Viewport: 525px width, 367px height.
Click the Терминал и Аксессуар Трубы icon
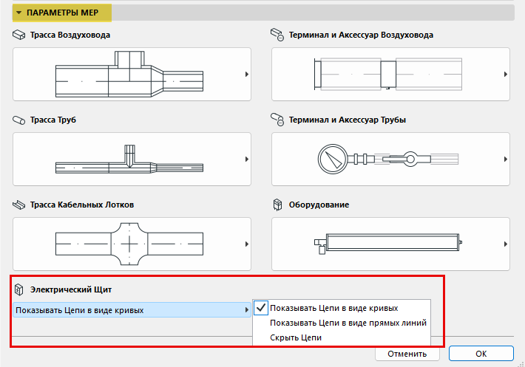[x=277, y=120]
